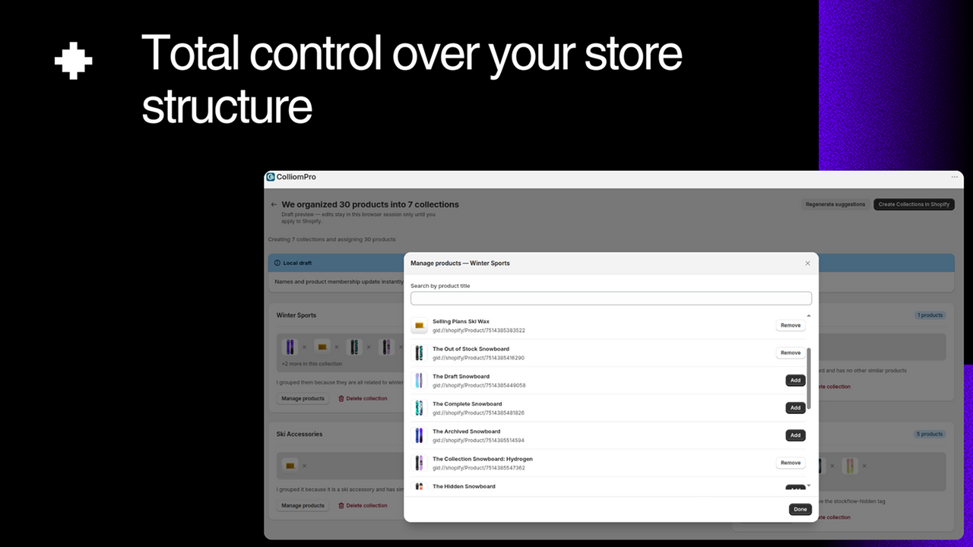Click the '1 products' badge

click(930, 315)
